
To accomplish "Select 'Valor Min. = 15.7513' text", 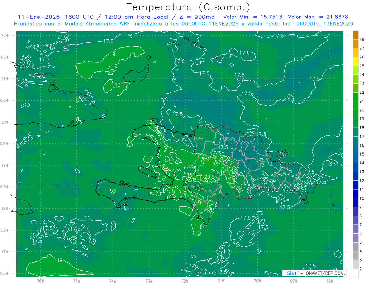I will (x=253, y=17).
